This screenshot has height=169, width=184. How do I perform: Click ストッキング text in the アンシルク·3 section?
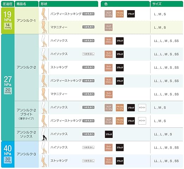pos(59,161)
